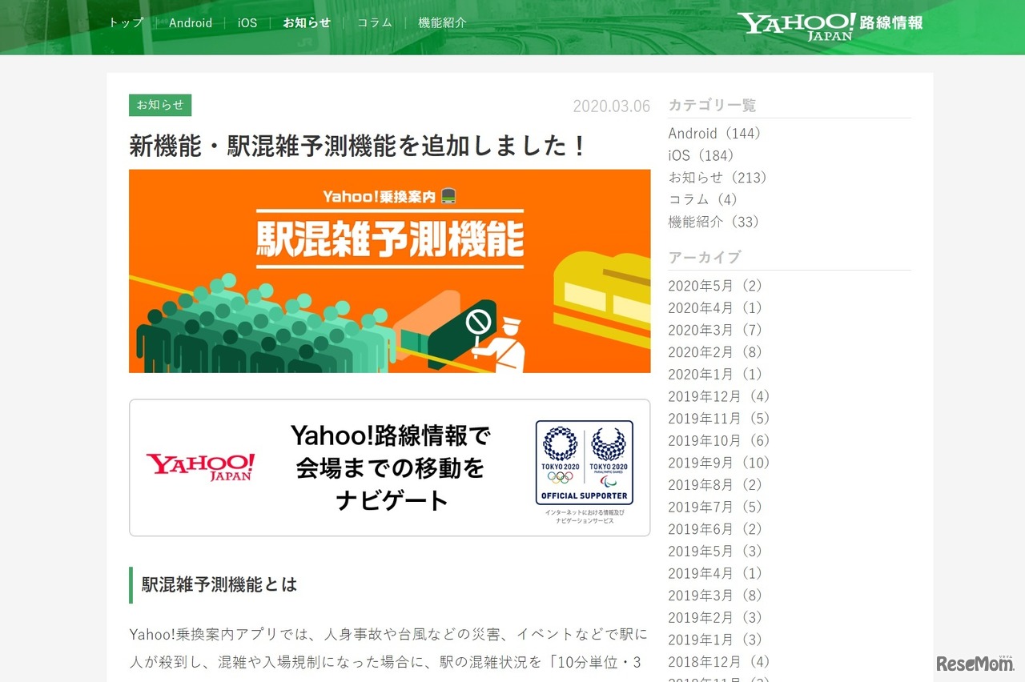
Task: Open the 2019年11月（5）archive
Action: (719, 419)
